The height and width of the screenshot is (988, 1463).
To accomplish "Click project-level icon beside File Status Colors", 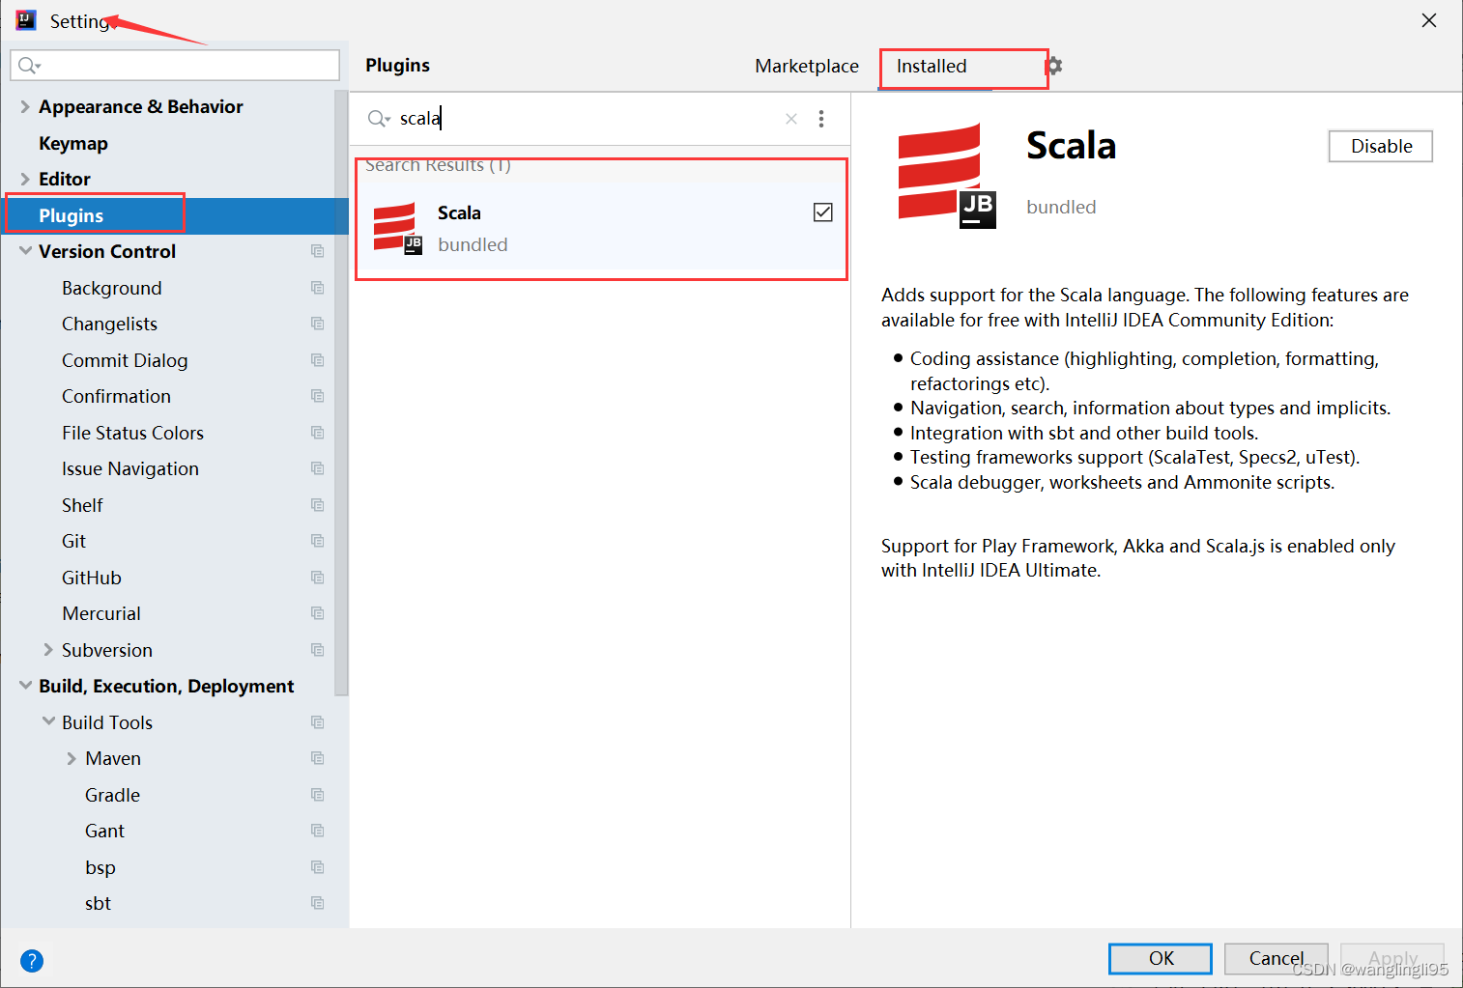I will [x=317, y=433].
